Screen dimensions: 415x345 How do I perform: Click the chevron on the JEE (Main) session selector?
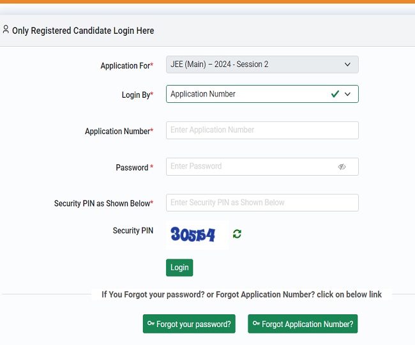(348, 65)
